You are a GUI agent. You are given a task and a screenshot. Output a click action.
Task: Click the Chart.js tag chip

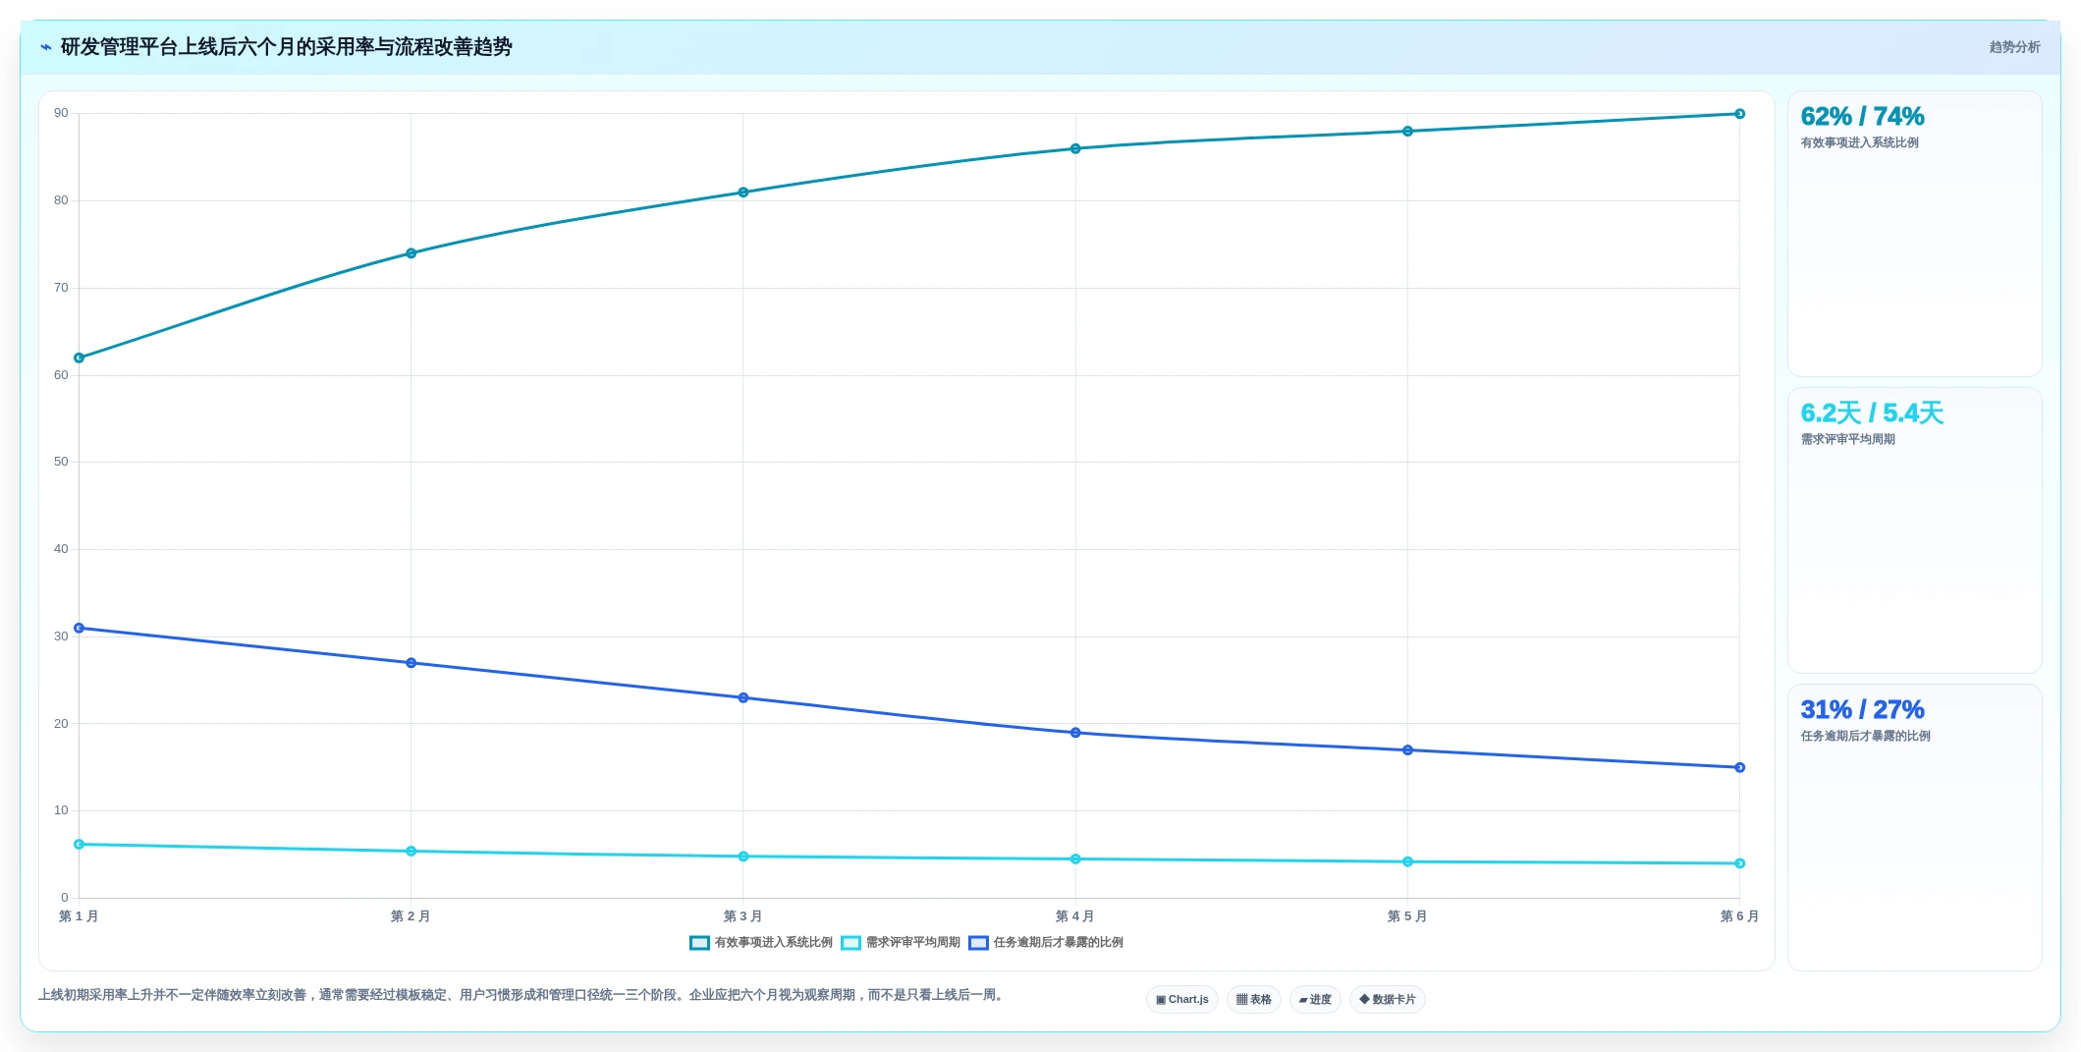(x=1182, y=1000)
